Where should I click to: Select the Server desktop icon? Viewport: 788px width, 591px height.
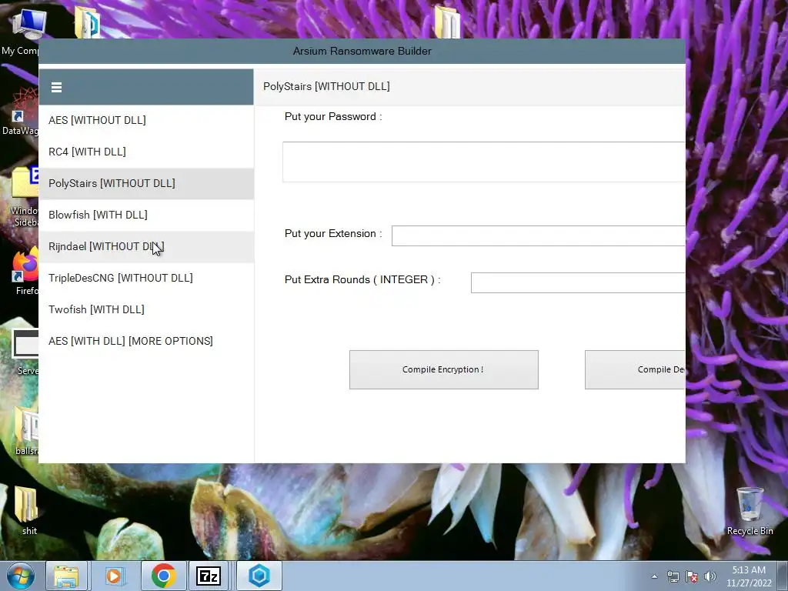pyautogui.click(x=25, y=352)
